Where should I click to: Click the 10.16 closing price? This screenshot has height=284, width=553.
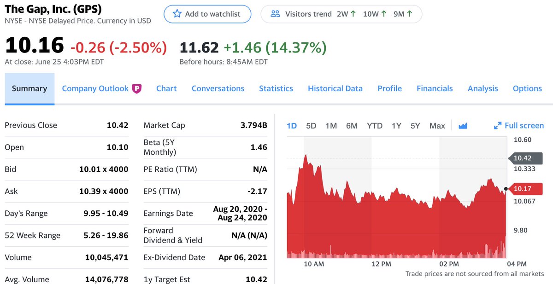coord(34,46)
